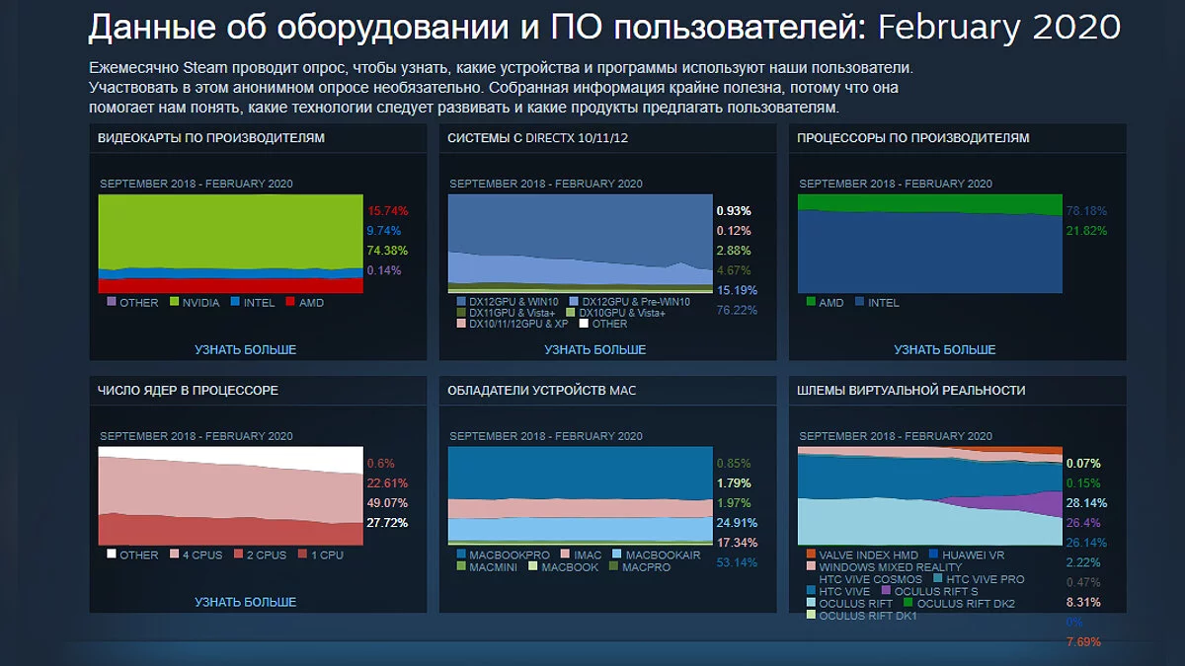Click the 9.74% blue percentage value
Image resolution: width=1185 pixels, height=666 pixels.
384,230
